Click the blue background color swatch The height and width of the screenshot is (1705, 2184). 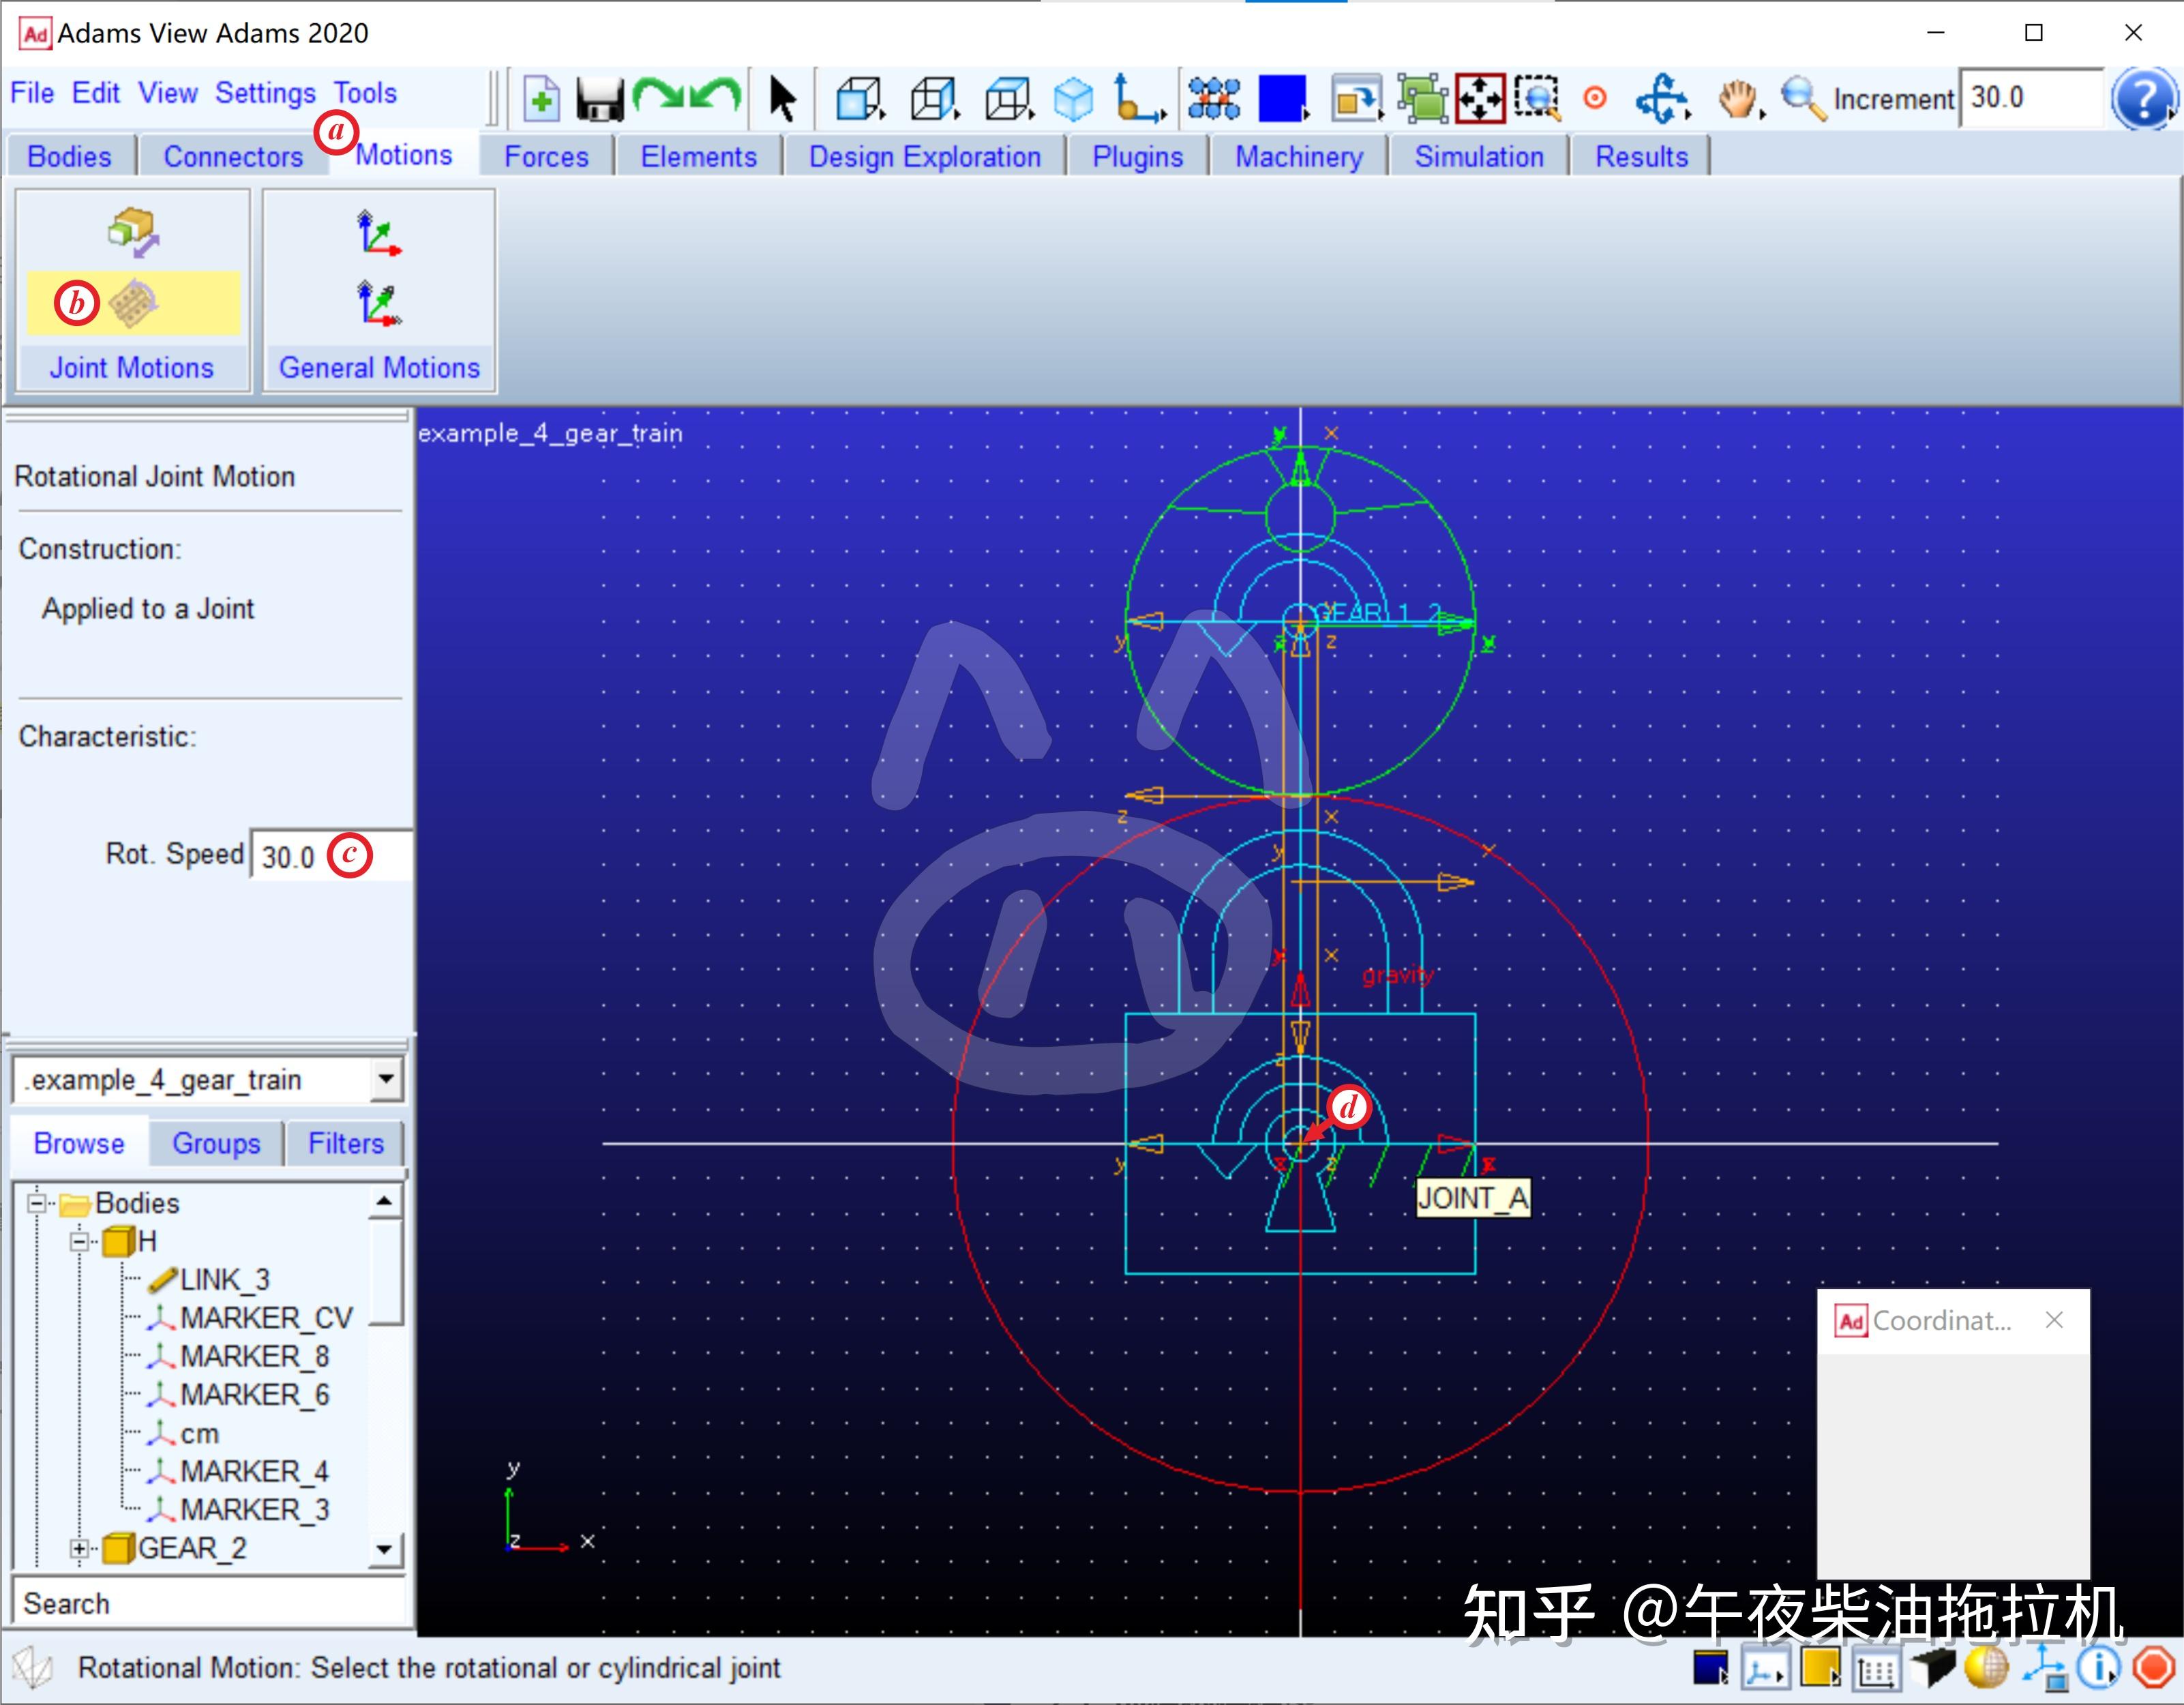pos(1282,99)
